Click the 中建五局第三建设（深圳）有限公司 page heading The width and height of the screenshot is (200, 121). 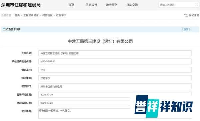point(100,41)
